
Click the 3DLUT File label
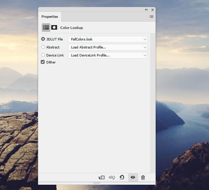click(x=55, y=39)
